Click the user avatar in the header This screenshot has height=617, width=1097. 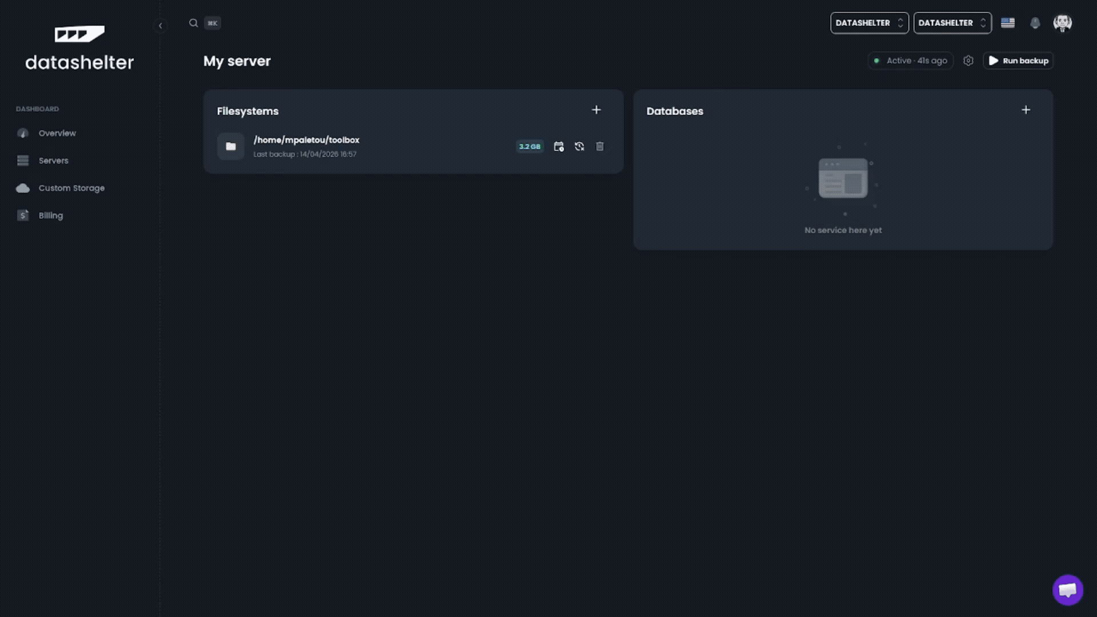pyautogui.click(x=1063, y=23)
